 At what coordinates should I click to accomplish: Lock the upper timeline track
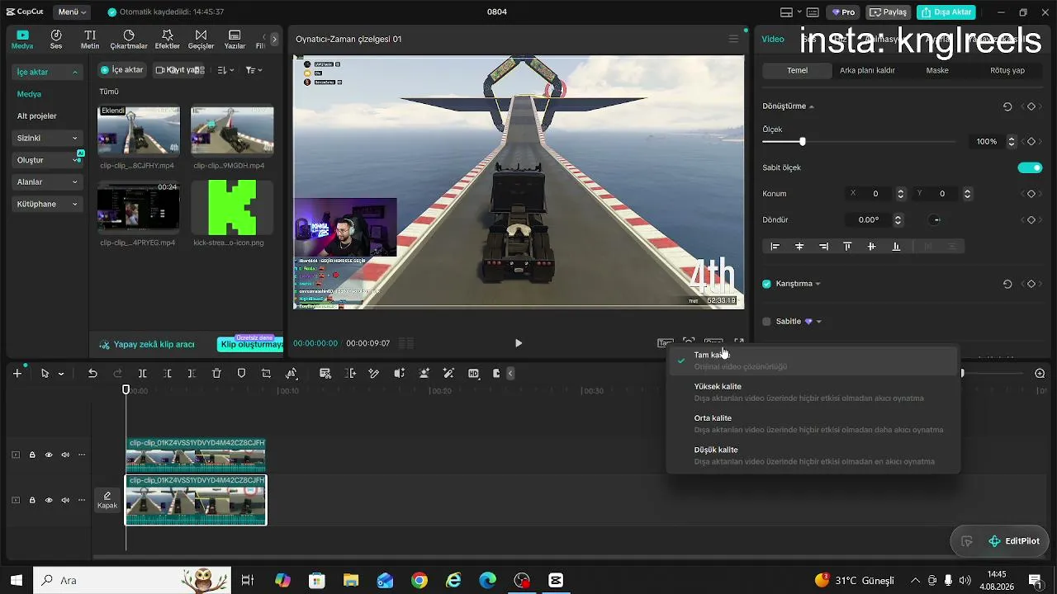32,455
